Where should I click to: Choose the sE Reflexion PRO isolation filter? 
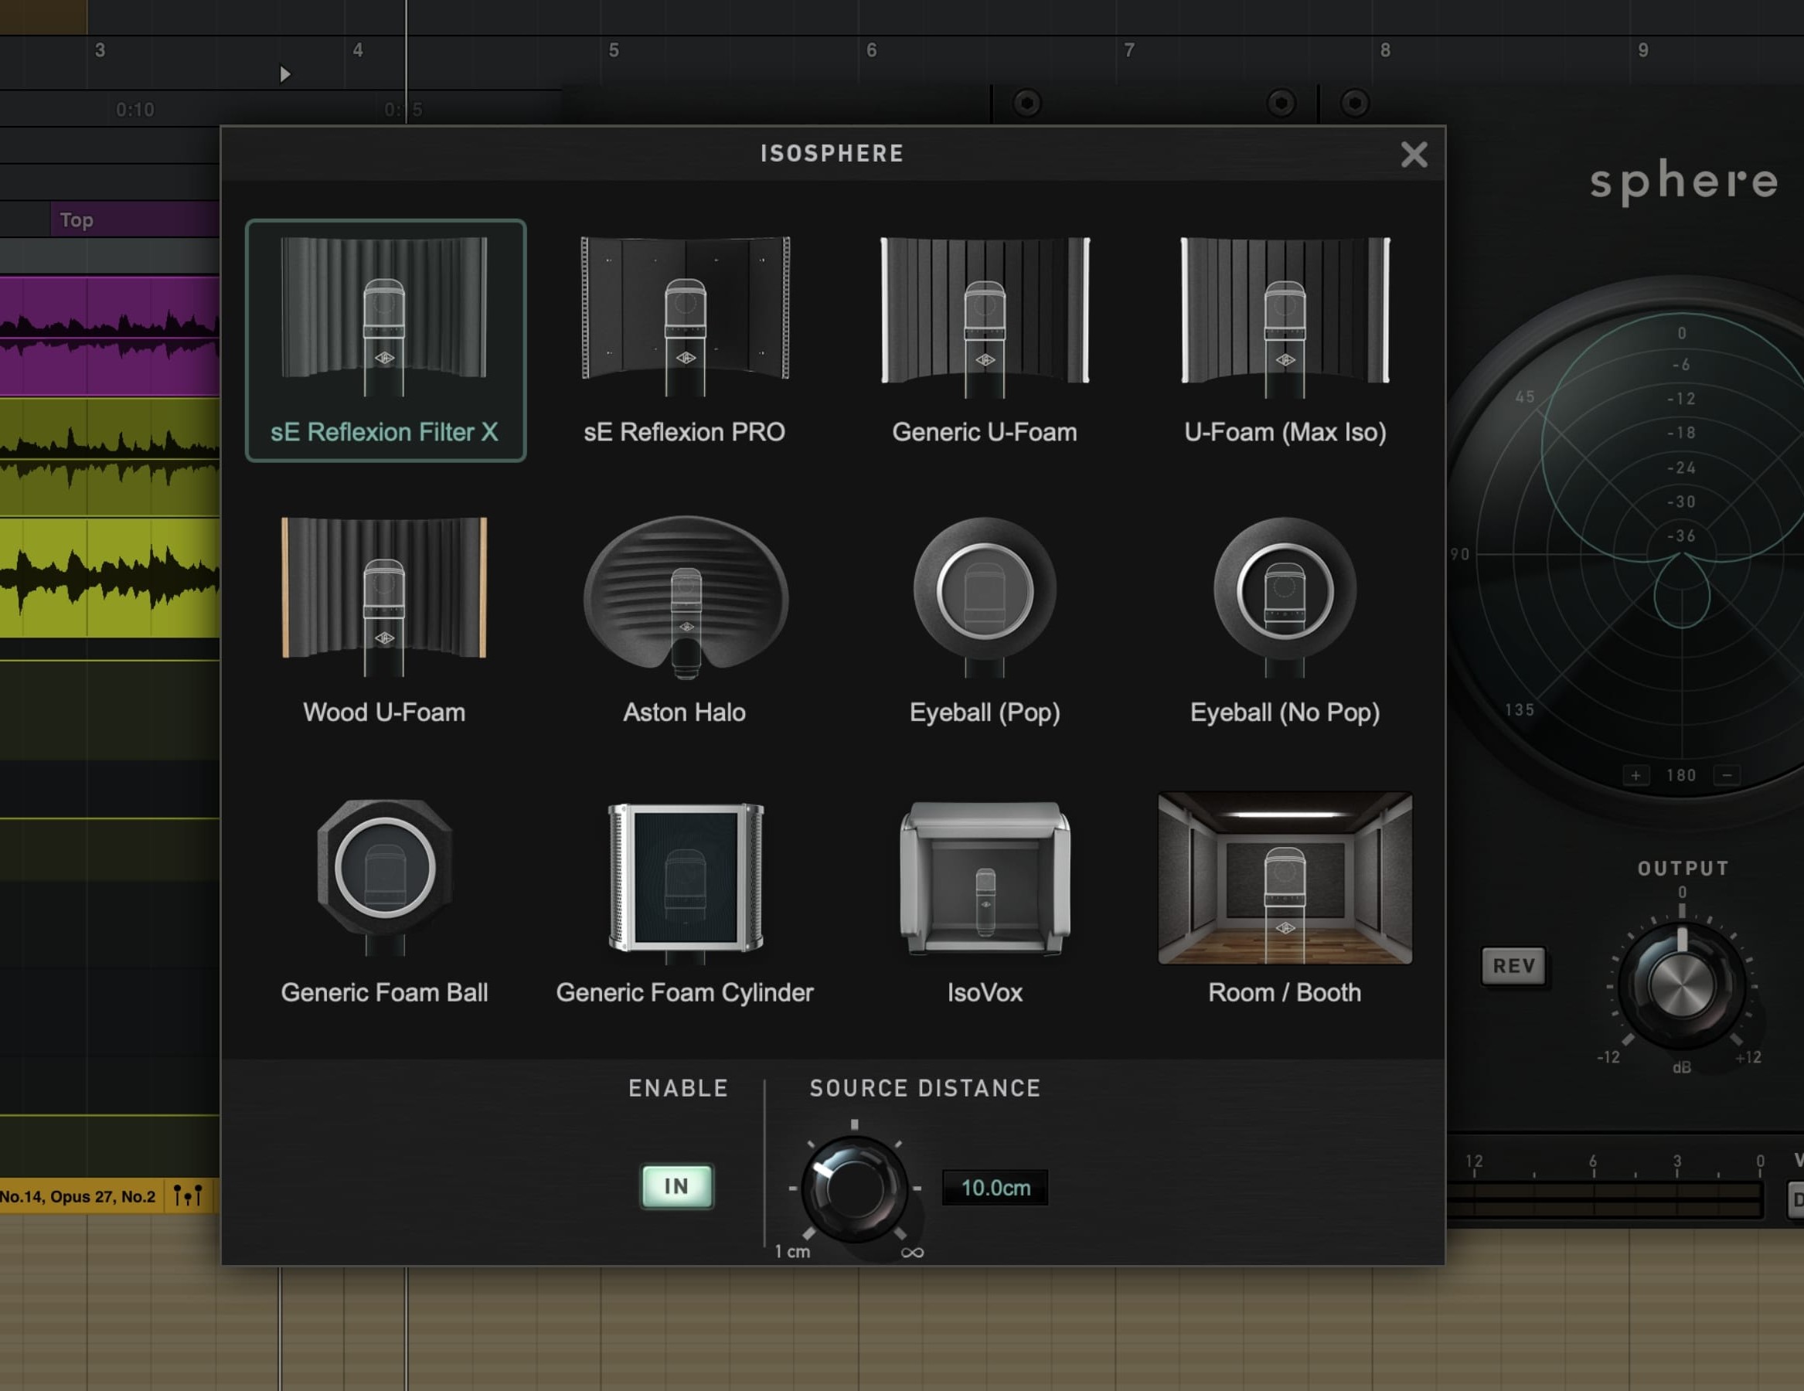coord(685,340)
